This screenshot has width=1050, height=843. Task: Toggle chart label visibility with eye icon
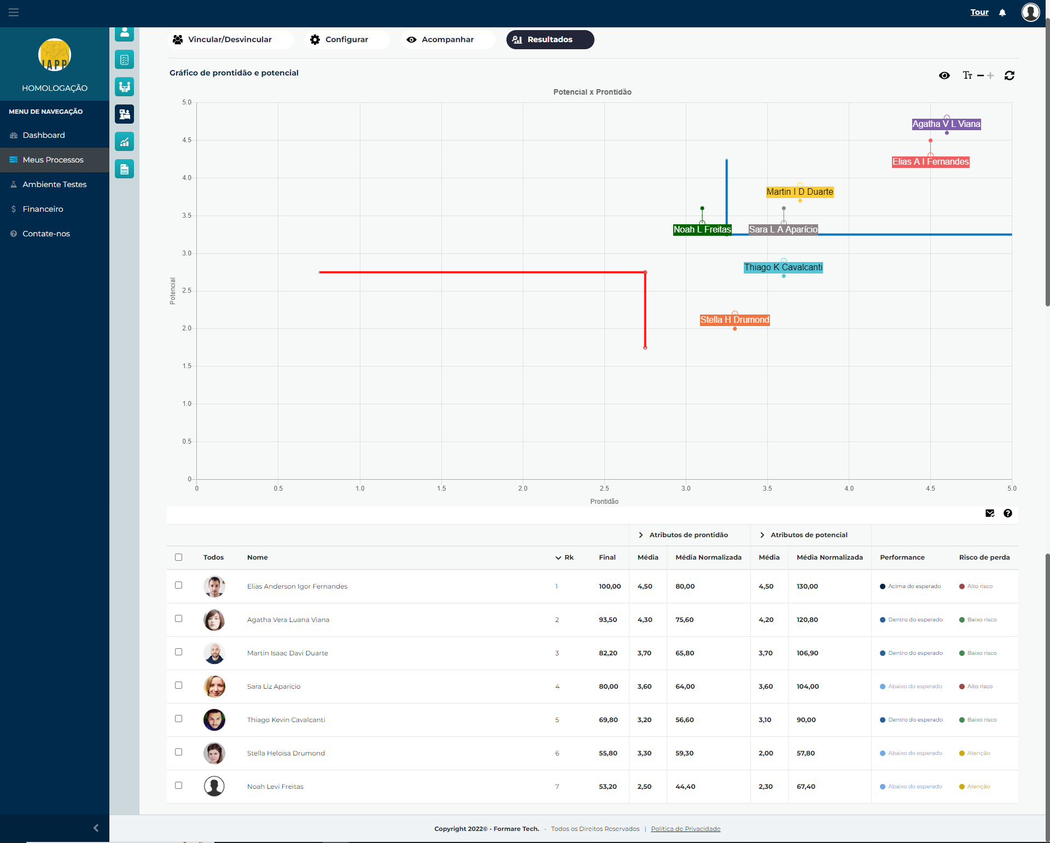pyautogui.click(x=944, y=75)
